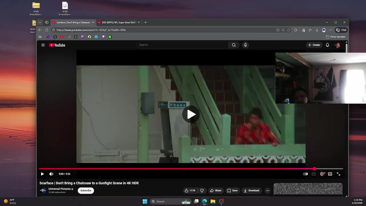Open the weather widget showing 44°F
This screenshot has width=366, height=206.
point(10,201)
